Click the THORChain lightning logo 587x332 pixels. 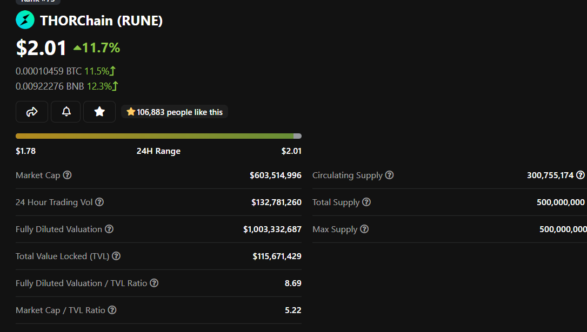coord(25,20)
